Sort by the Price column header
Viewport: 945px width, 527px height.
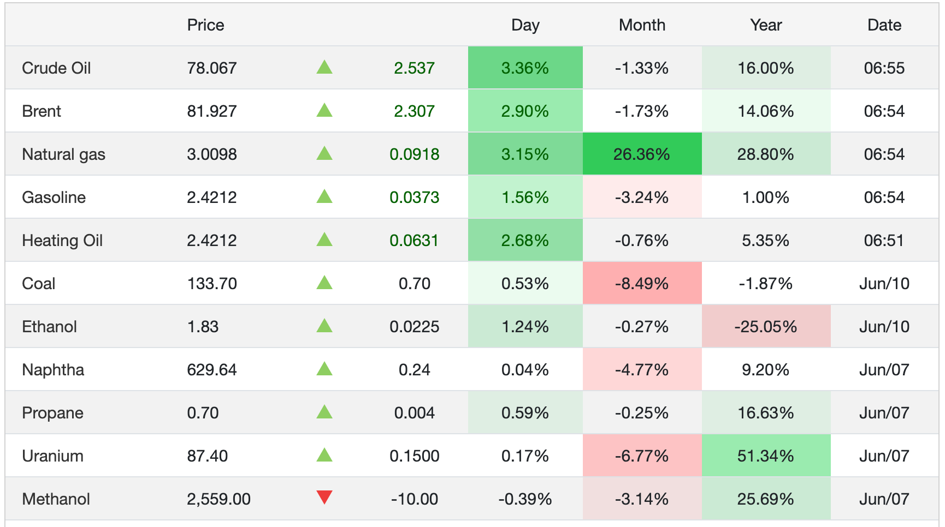click(205, 25)
